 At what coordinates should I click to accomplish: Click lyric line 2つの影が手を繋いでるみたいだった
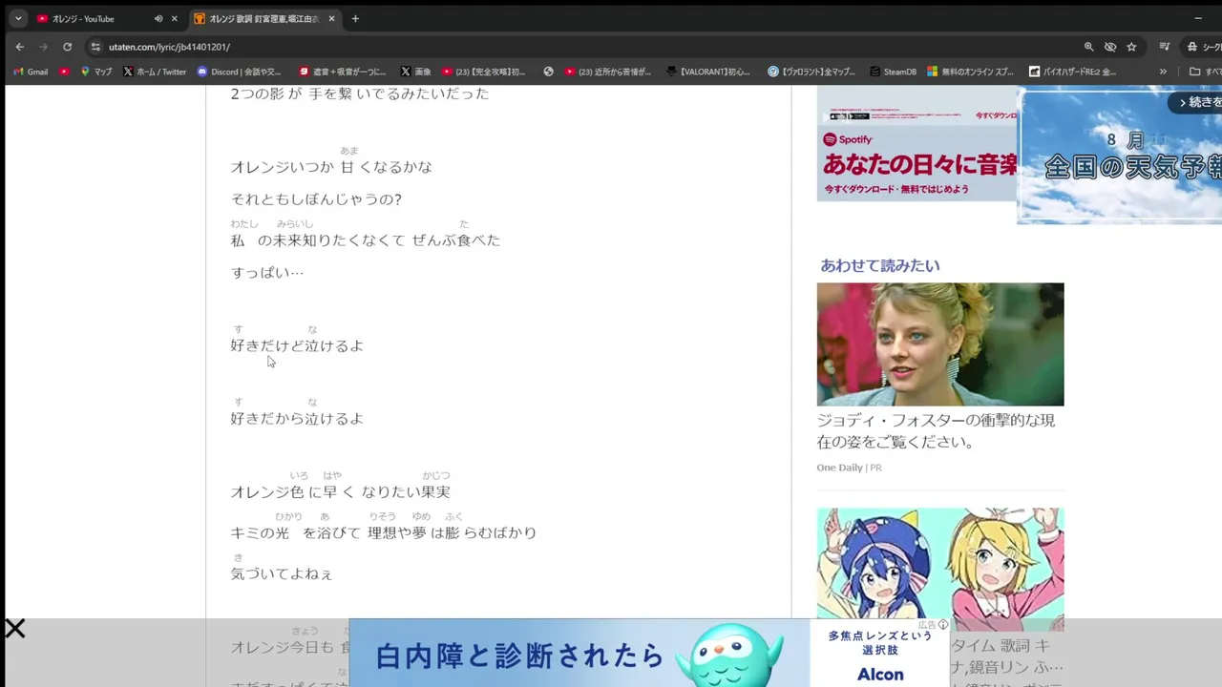click(360, 94)
